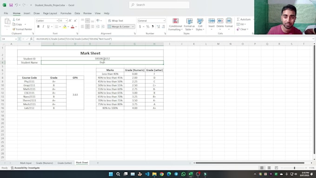Click the Delete cells icon
Image resolution: width=316 pixels, height=178 pixels.
point(220,21)
